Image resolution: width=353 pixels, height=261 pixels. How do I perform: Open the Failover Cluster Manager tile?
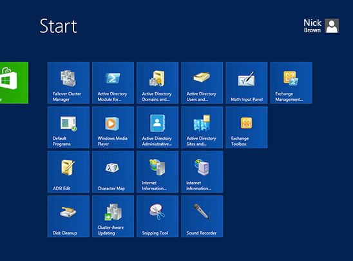(68, 82)
